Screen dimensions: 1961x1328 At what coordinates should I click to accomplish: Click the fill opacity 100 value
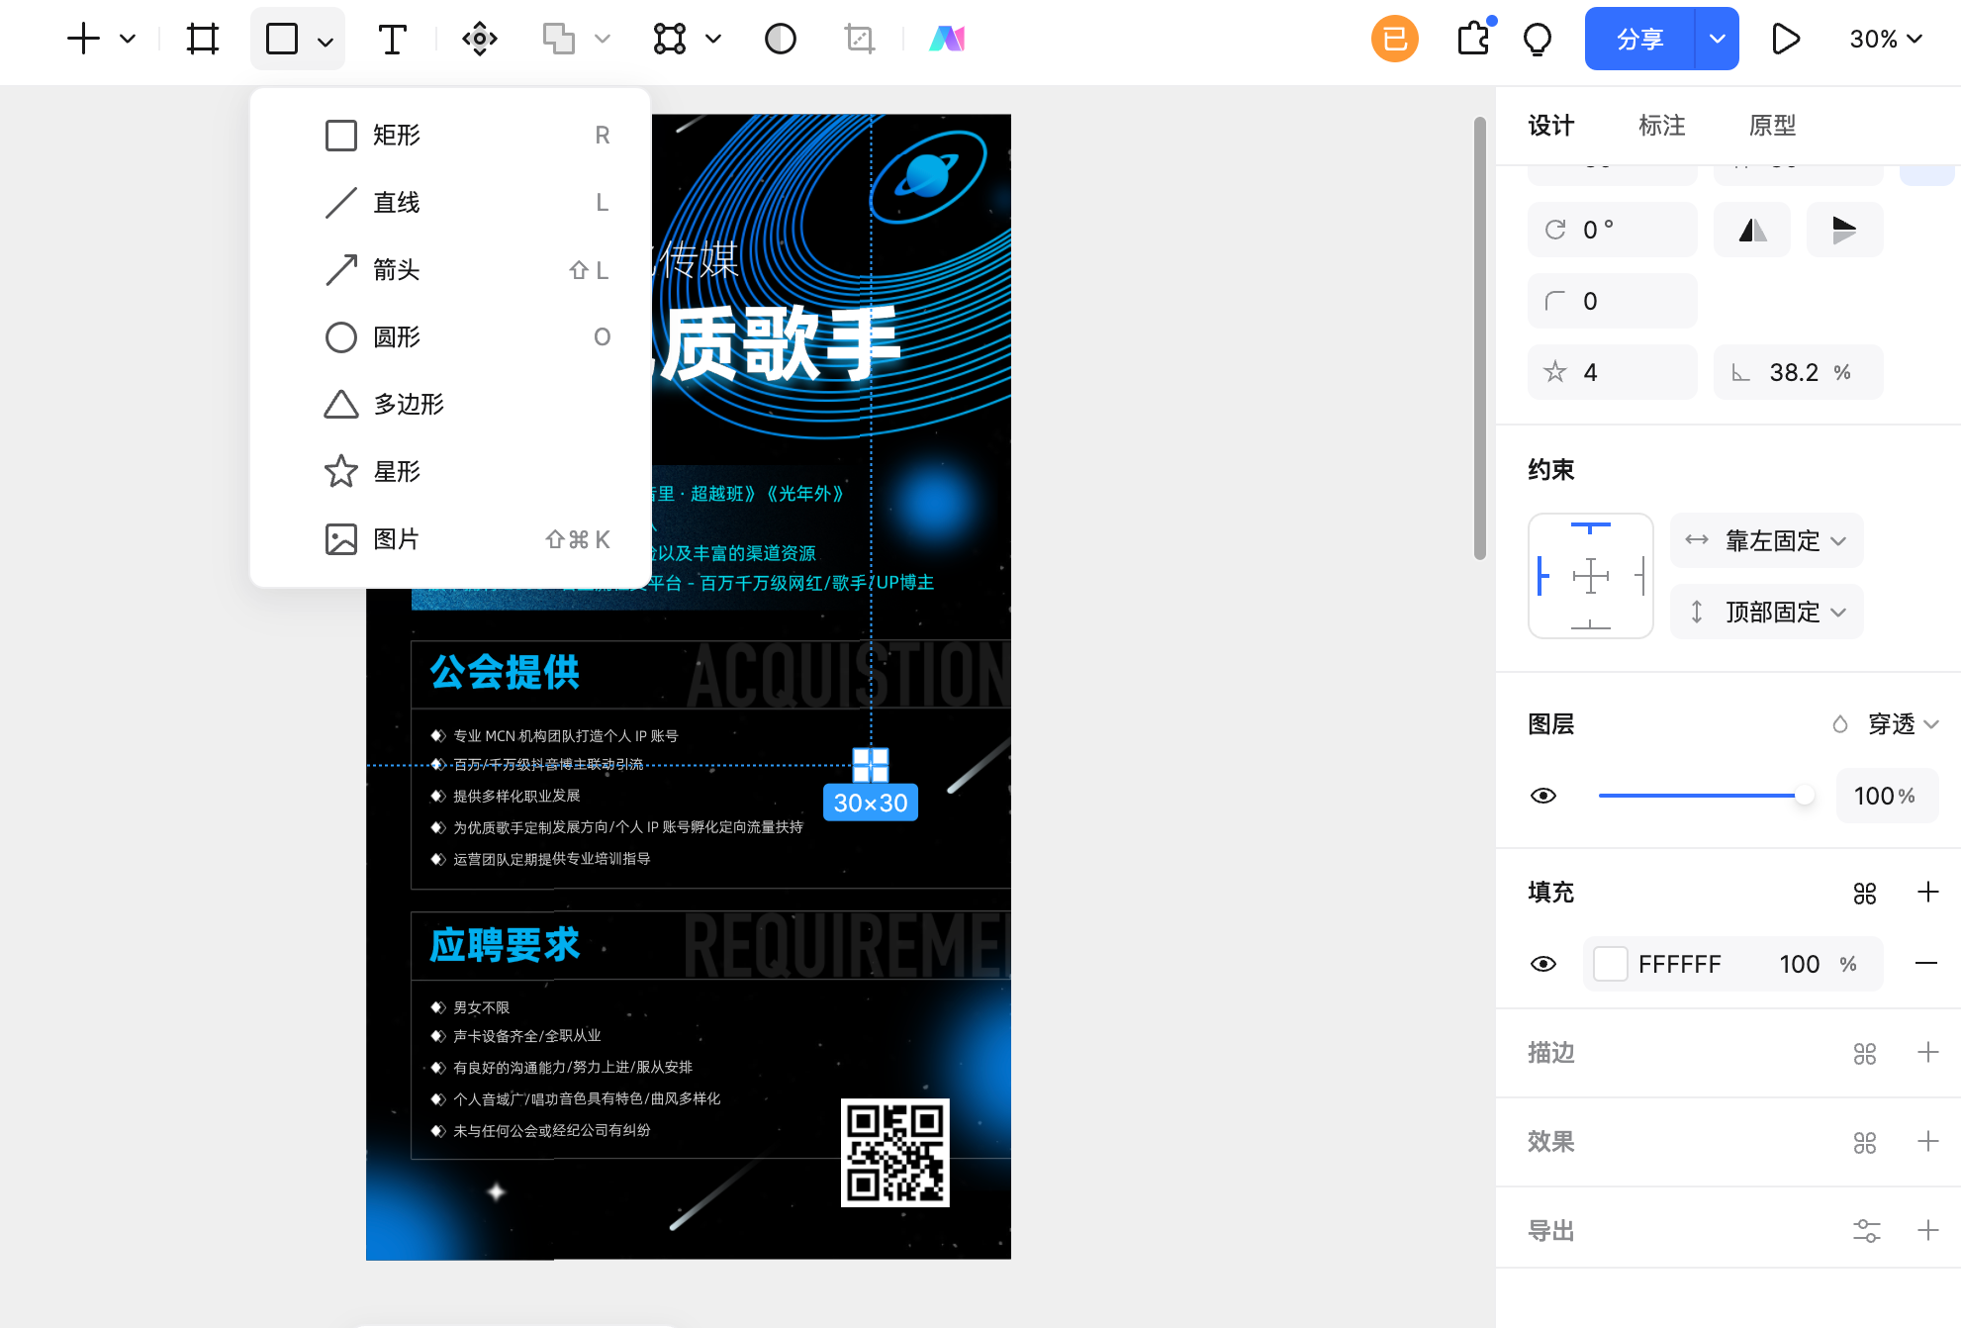point(1800,964)
